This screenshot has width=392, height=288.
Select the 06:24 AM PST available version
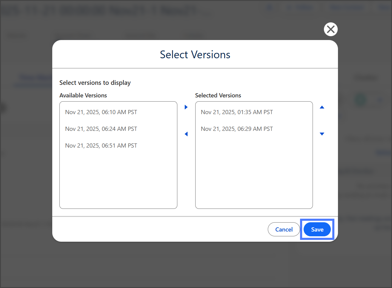(101, 129)
